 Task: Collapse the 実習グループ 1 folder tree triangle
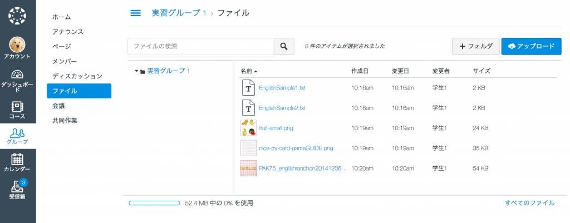(136, 71)
